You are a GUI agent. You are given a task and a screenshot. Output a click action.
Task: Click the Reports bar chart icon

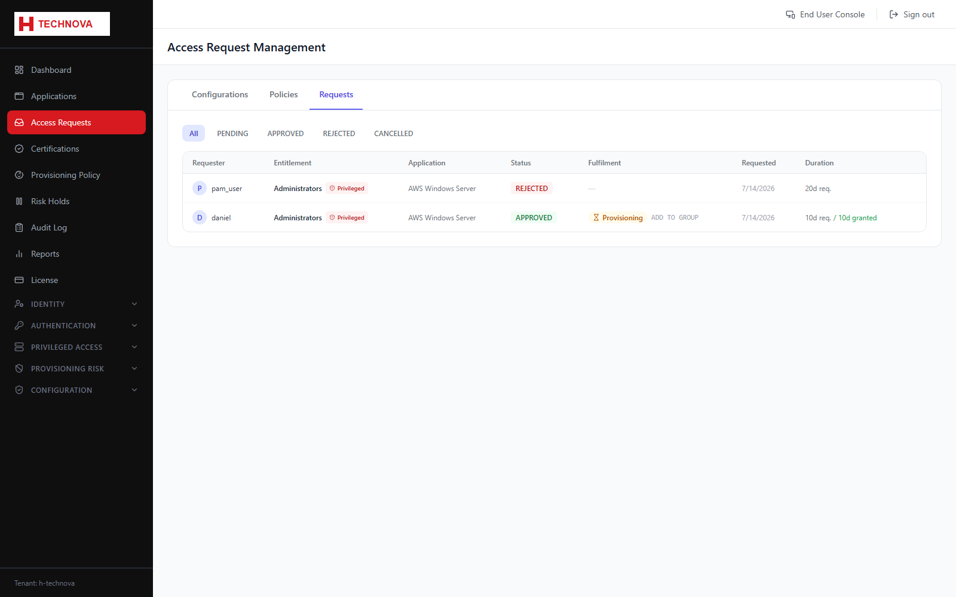click(x=19, y=254)
